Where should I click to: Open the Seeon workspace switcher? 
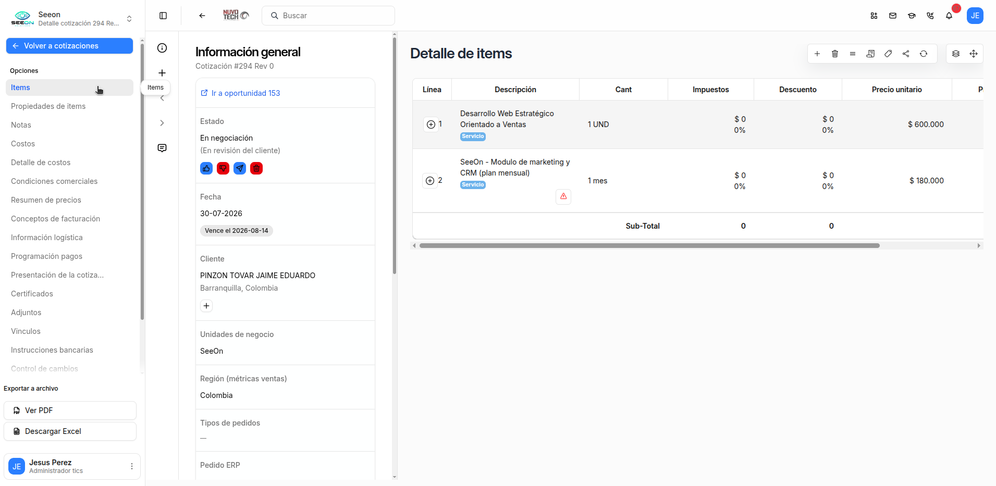[x=72, y=19]
